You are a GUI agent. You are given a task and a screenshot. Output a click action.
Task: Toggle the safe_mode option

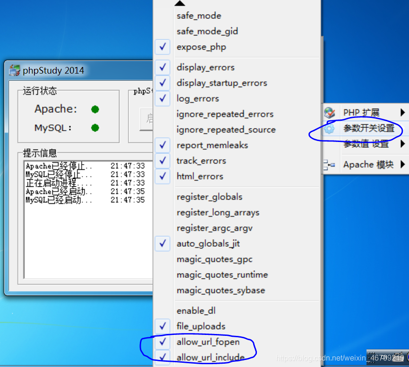pos(237,16)
